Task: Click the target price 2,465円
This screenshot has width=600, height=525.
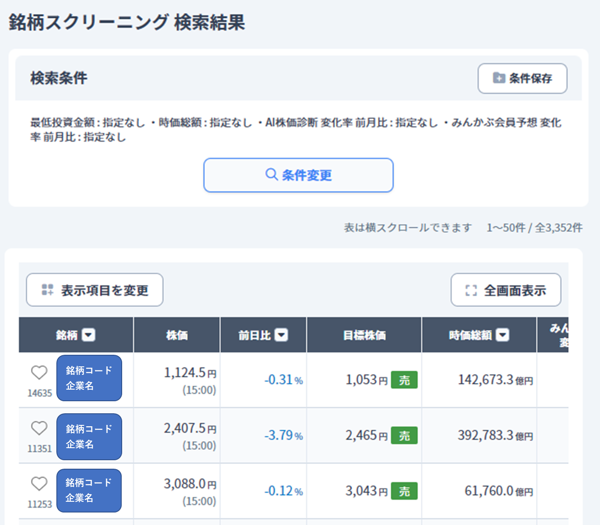Action: pyautogui.click(x=366, y=435)
